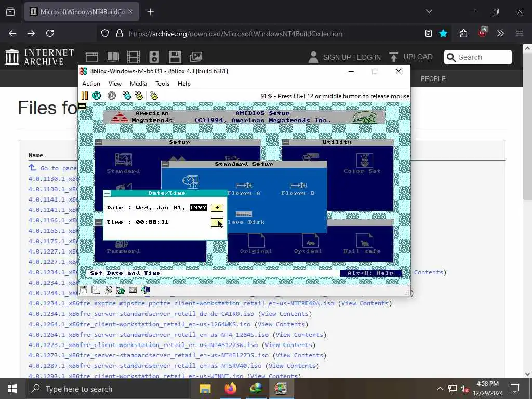Open the Firefox list all tabs dropdown
The width and height of the screenshot is (532, 399).
pyautogui.click(x=429, y=11)
